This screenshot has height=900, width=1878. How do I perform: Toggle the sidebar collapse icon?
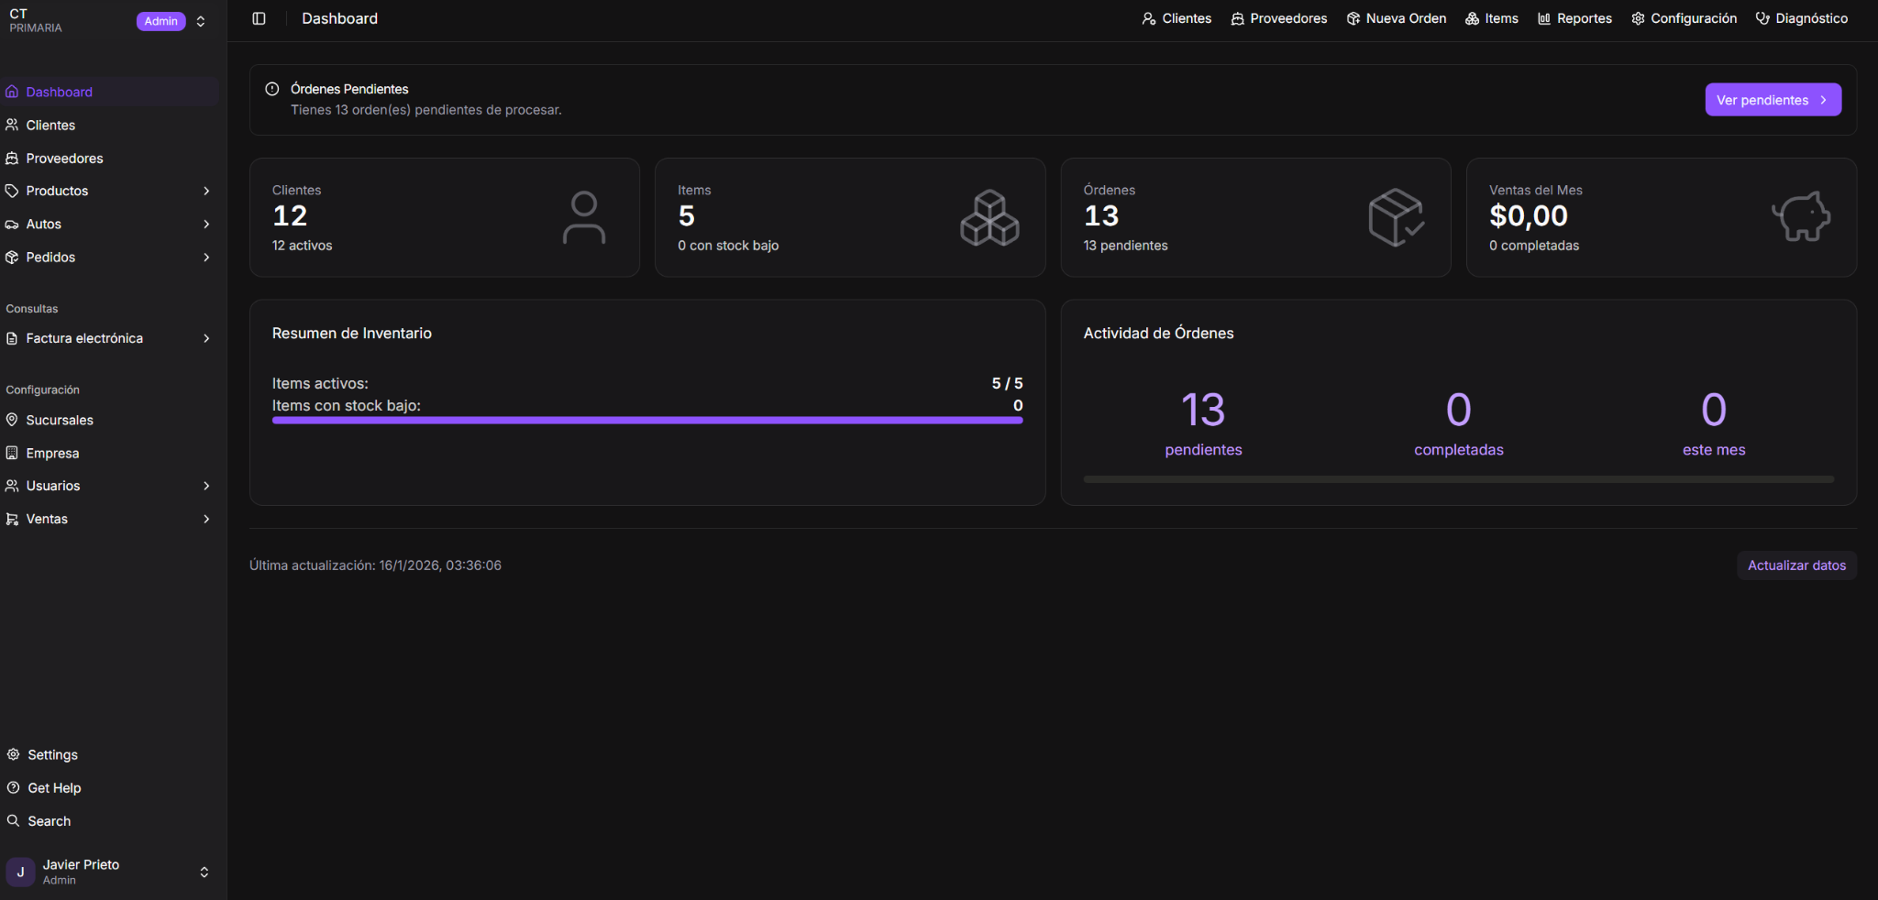[x=259, y=18]
